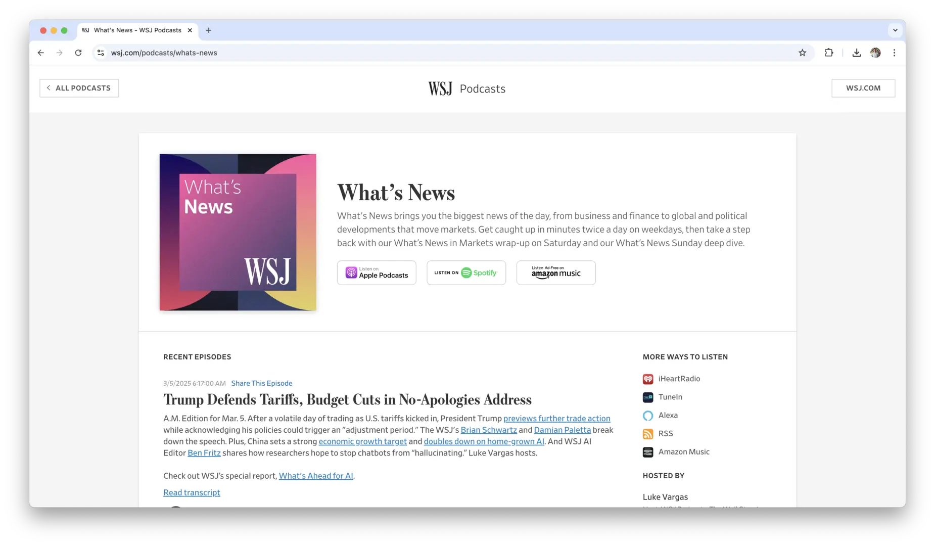
Task: Open the Alexa listening option
Action: tap(668, 415)
